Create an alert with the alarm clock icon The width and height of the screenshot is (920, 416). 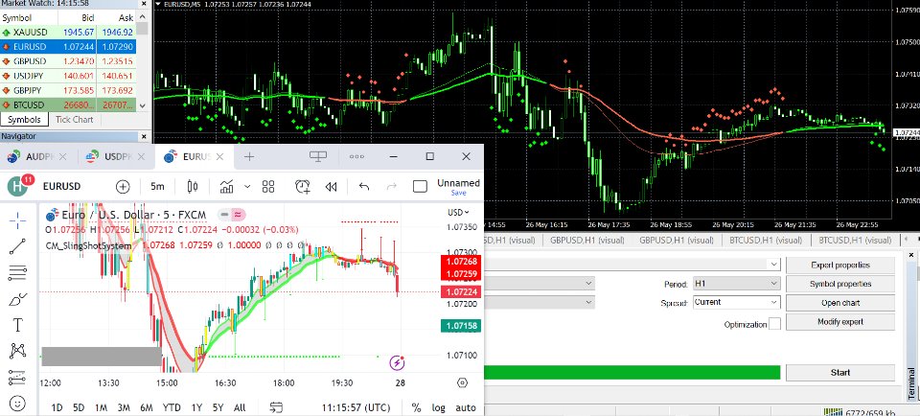pyautogui.click(x=302, y=187)
